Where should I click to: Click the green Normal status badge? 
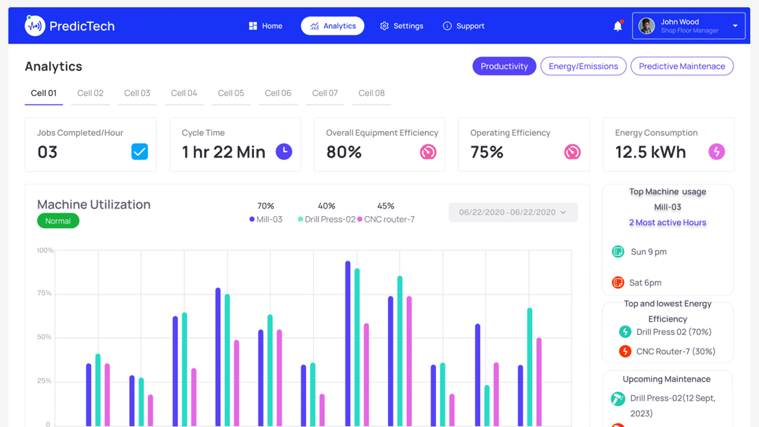[x=58, y=221]
